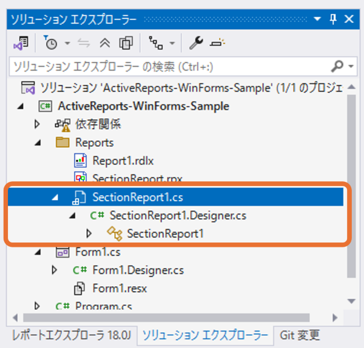Switch to Git 変更 tab
This screenshot has width=364, height=348.
pyautogui.click(x=300, y=335)
